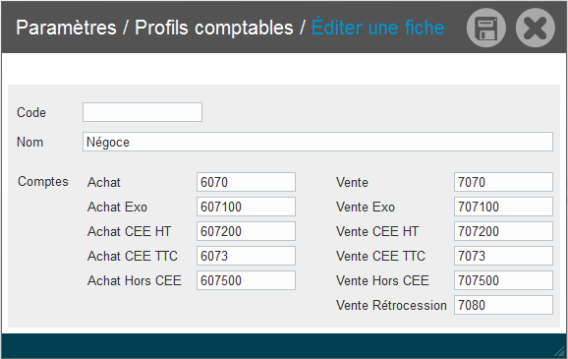The height and width of the screenshot is (359, 568).
Task: Click the Achat Exo label
Action: tap(117, 208)
